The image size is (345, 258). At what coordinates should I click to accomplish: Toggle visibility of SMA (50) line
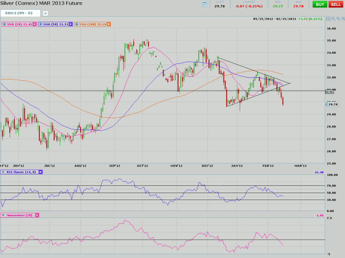click(x=41, y=24)
